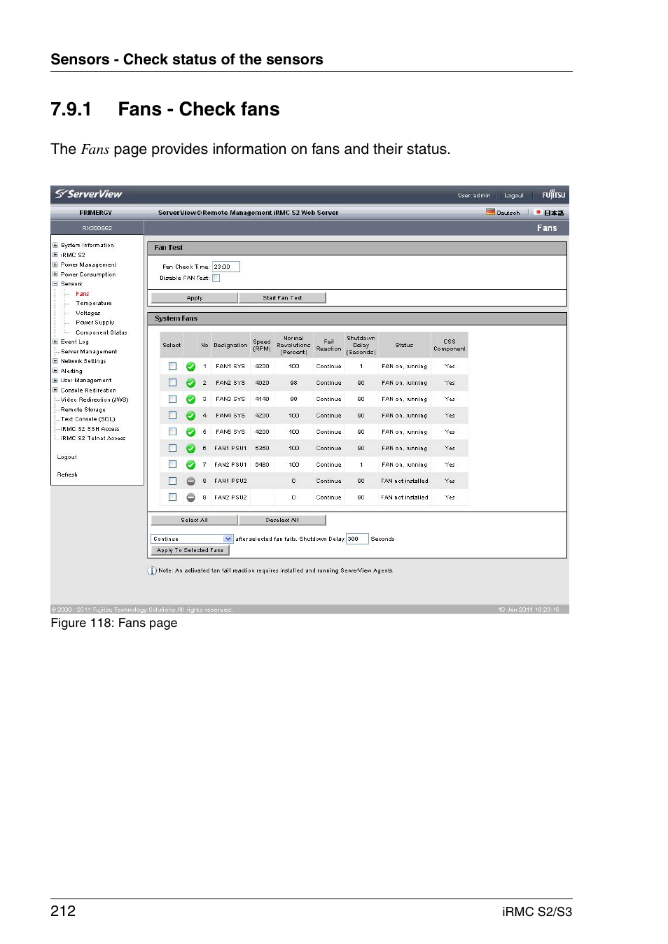Select the FAN5 SYS row checkbox
Screen dimensions: 668x944
coord(172,432)
